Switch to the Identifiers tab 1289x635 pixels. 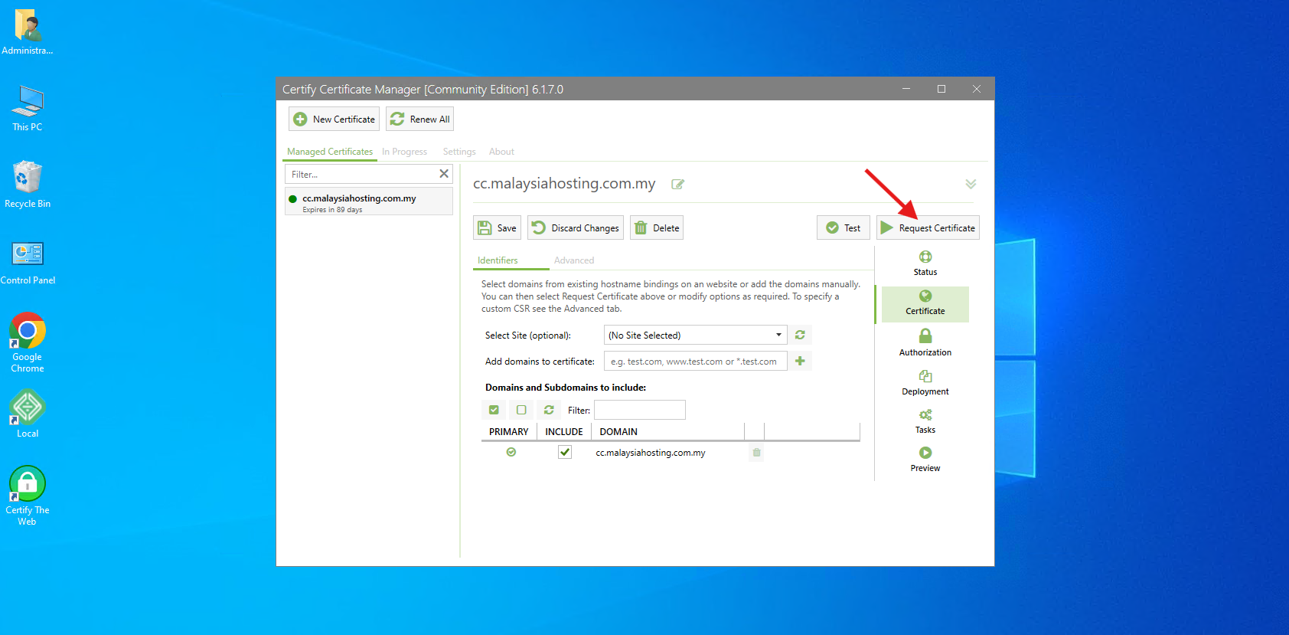[498, 260]
